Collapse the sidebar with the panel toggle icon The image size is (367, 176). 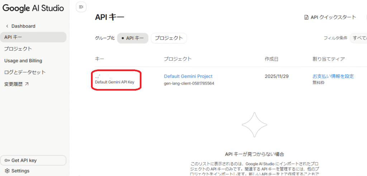point(81,7)
